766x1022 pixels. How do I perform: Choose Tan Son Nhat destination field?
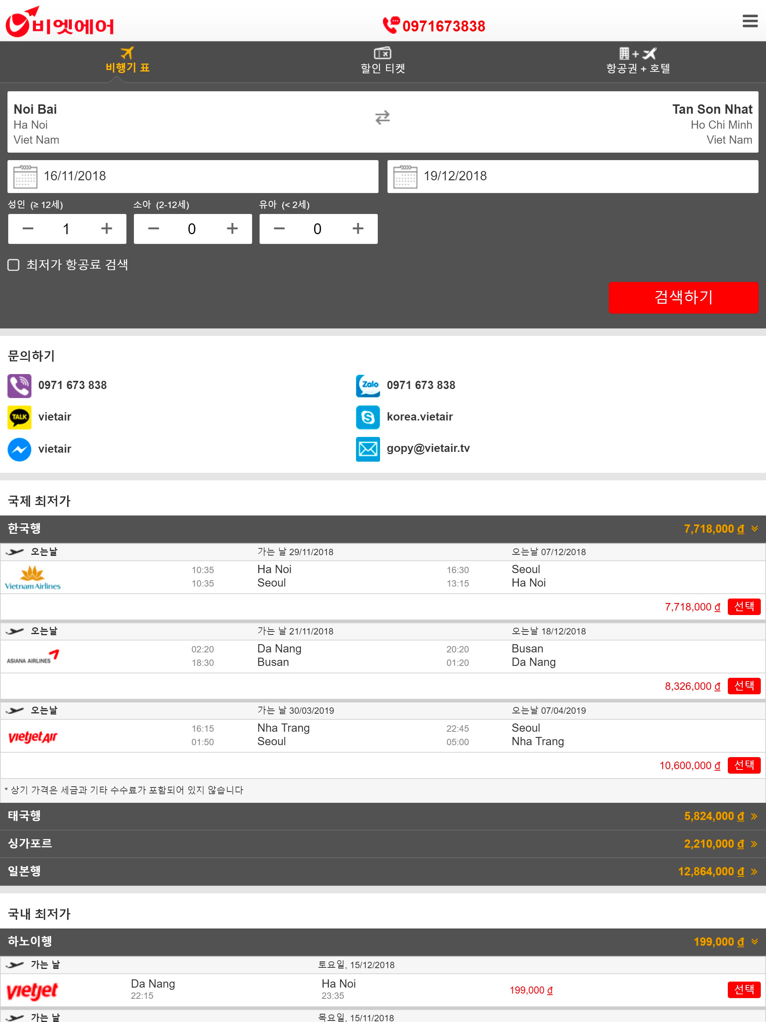point(712,124)
